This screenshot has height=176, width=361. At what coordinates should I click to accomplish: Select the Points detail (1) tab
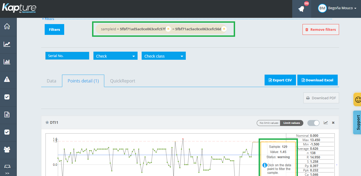83,81
